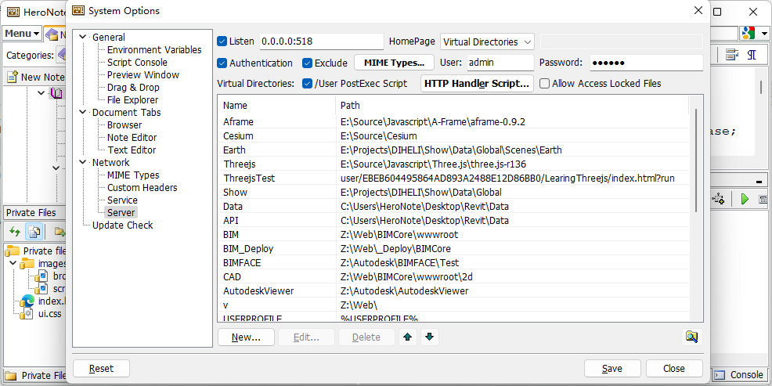Image resolution: width=772 pixels, height=386 pixels.
Task: Collapse the Network tree node
Action: click(x=83, y=163)
